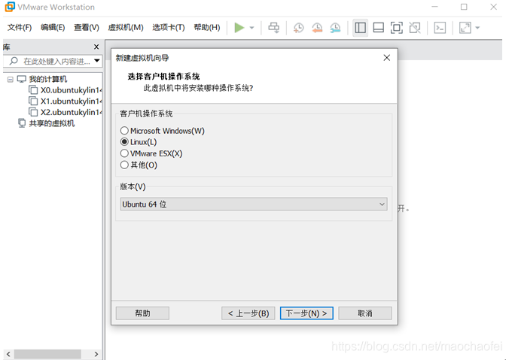Open the 虚拟机(M) menu
509x360 pixels.
click(x=126, y=28)
